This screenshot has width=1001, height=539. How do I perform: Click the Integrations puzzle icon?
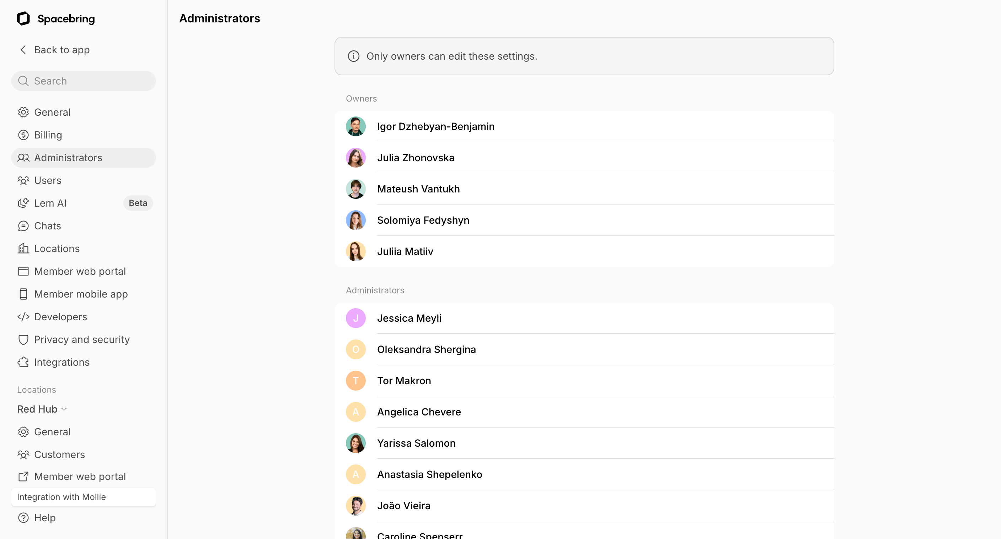pyautogui.click(x=23, y=362)
